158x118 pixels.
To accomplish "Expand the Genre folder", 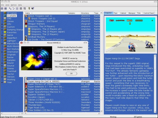I will [2, 35].
